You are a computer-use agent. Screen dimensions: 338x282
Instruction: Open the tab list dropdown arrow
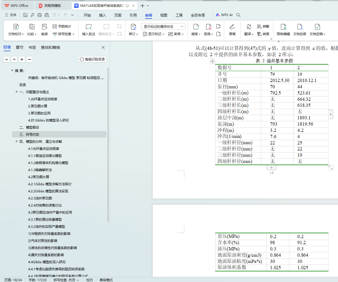[x=148, y=6]
